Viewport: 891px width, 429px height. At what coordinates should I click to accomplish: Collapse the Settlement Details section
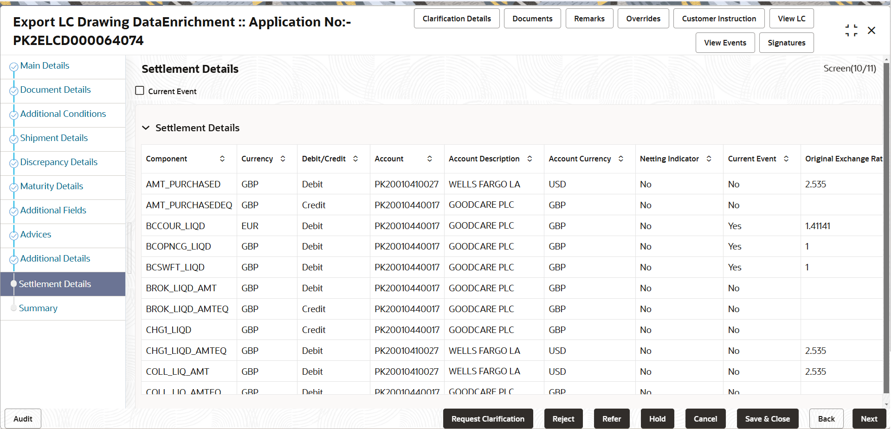point(146,128)
